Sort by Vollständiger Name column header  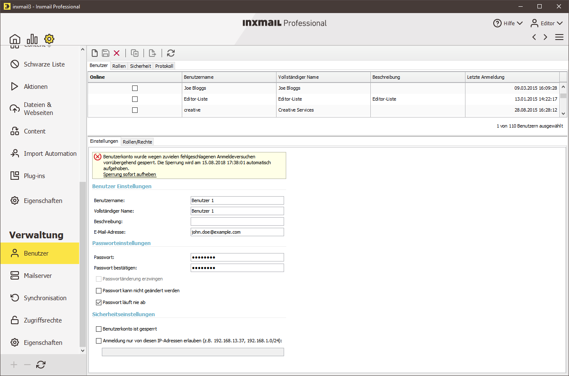(x=324, y=77)
